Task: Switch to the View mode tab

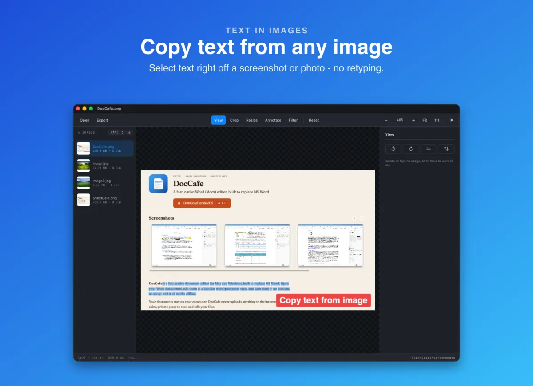Action: click(x=218, y=120)
